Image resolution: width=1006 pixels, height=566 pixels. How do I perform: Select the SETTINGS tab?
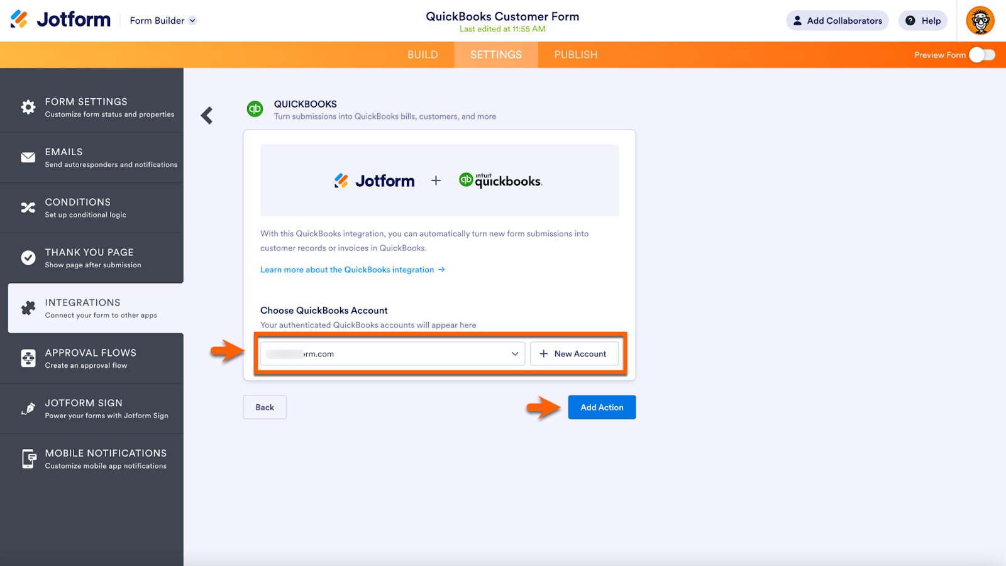[x=496, y=55]
